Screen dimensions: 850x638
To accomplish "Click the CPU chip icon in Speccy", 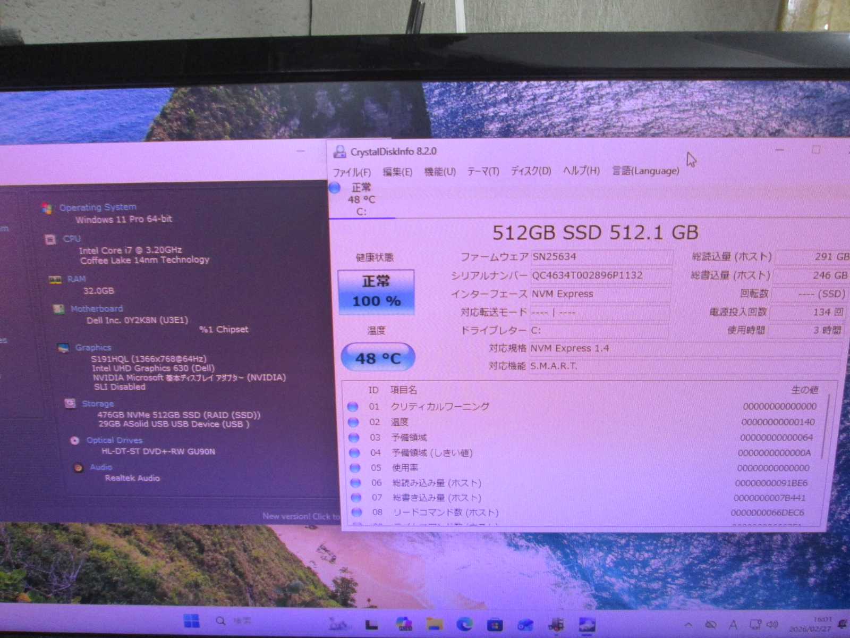I will 50,239.
